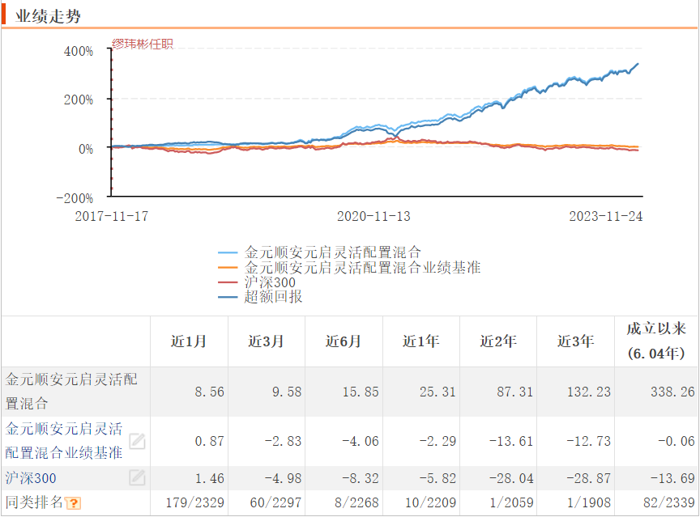Screen dimensions: 700x517
Task: Click the ranking cell 1/2059
Action: point(511,502)
